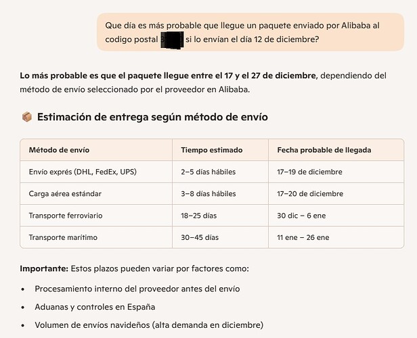
Task: Select the Método de envío column header
Action: pyautogui.click(x=59, y=150)
